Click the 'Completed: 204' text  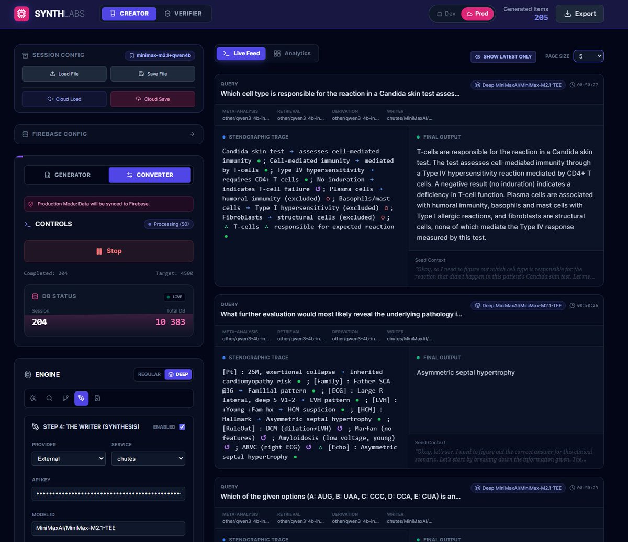[46, 273]
